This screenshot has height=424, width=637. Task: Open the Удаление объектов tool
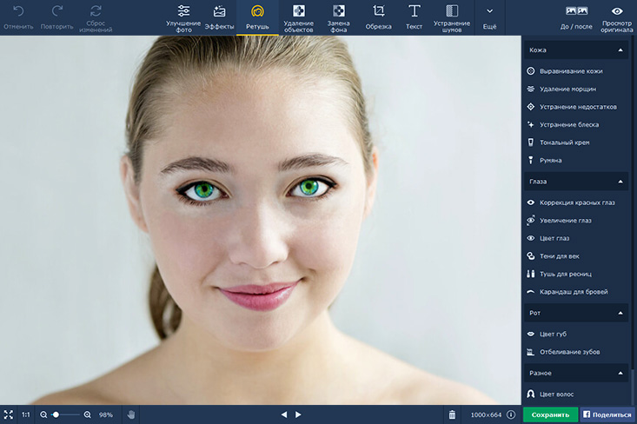click(x=298, y=17)
